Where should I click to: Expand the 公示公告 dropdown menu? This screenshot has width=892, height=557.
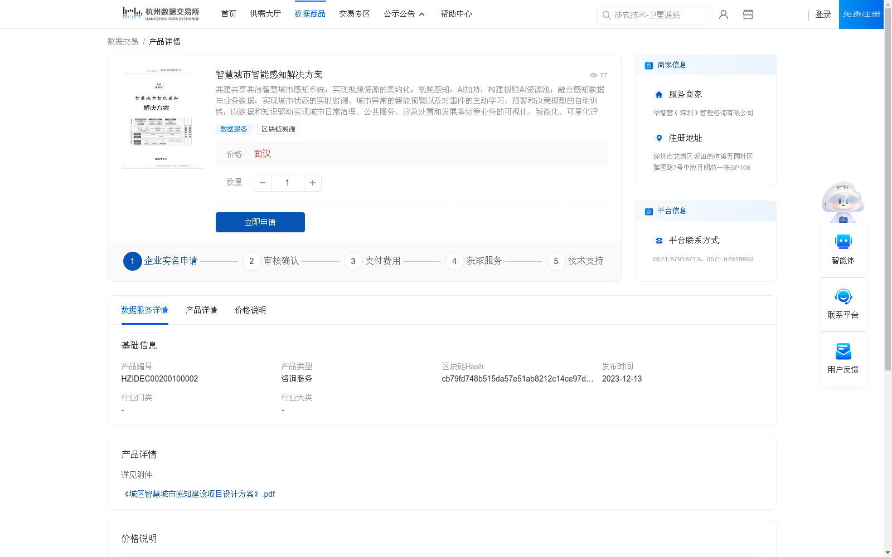point(404,14)
